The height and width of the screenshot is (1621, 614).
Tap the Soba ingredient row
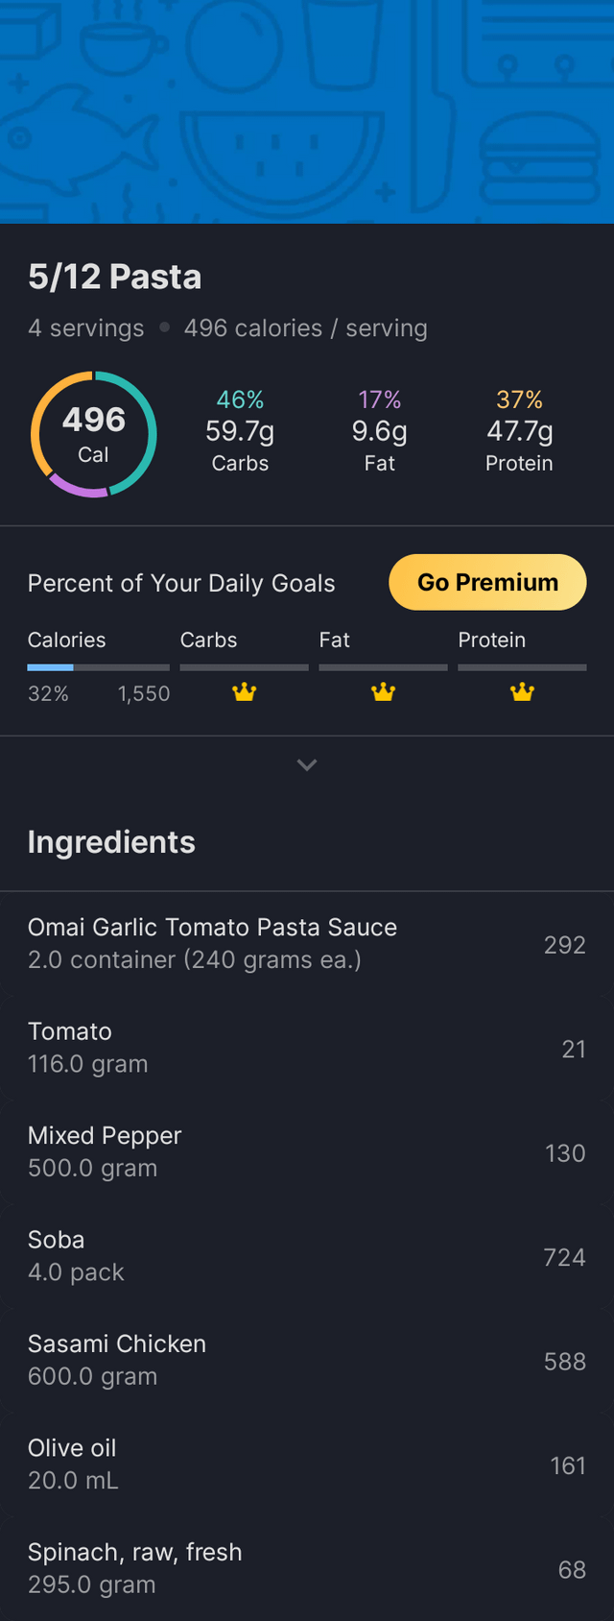(x=307, y=1255)
